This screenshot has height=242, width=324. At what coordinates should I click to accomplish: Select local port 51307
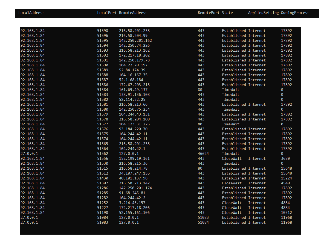tap(103, 183)
